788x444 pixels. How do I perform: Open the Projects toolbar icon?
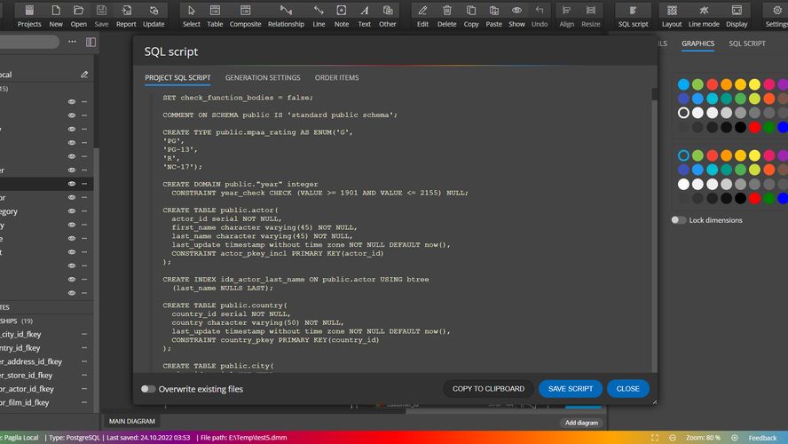pyautogui.click(x=29, y=16)
